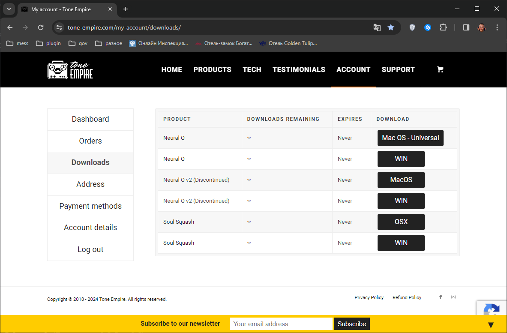This screenshot has width=507, height=333.
Task: Click the address bar URL
Action: point(124,27)
